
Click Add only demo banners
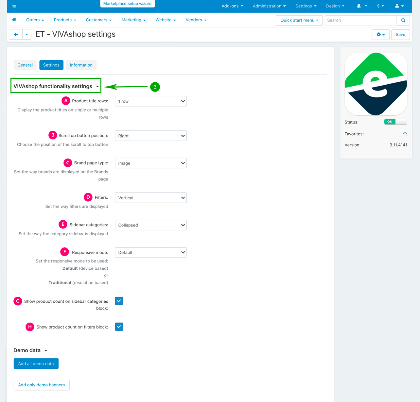click(x=42, y=385)
